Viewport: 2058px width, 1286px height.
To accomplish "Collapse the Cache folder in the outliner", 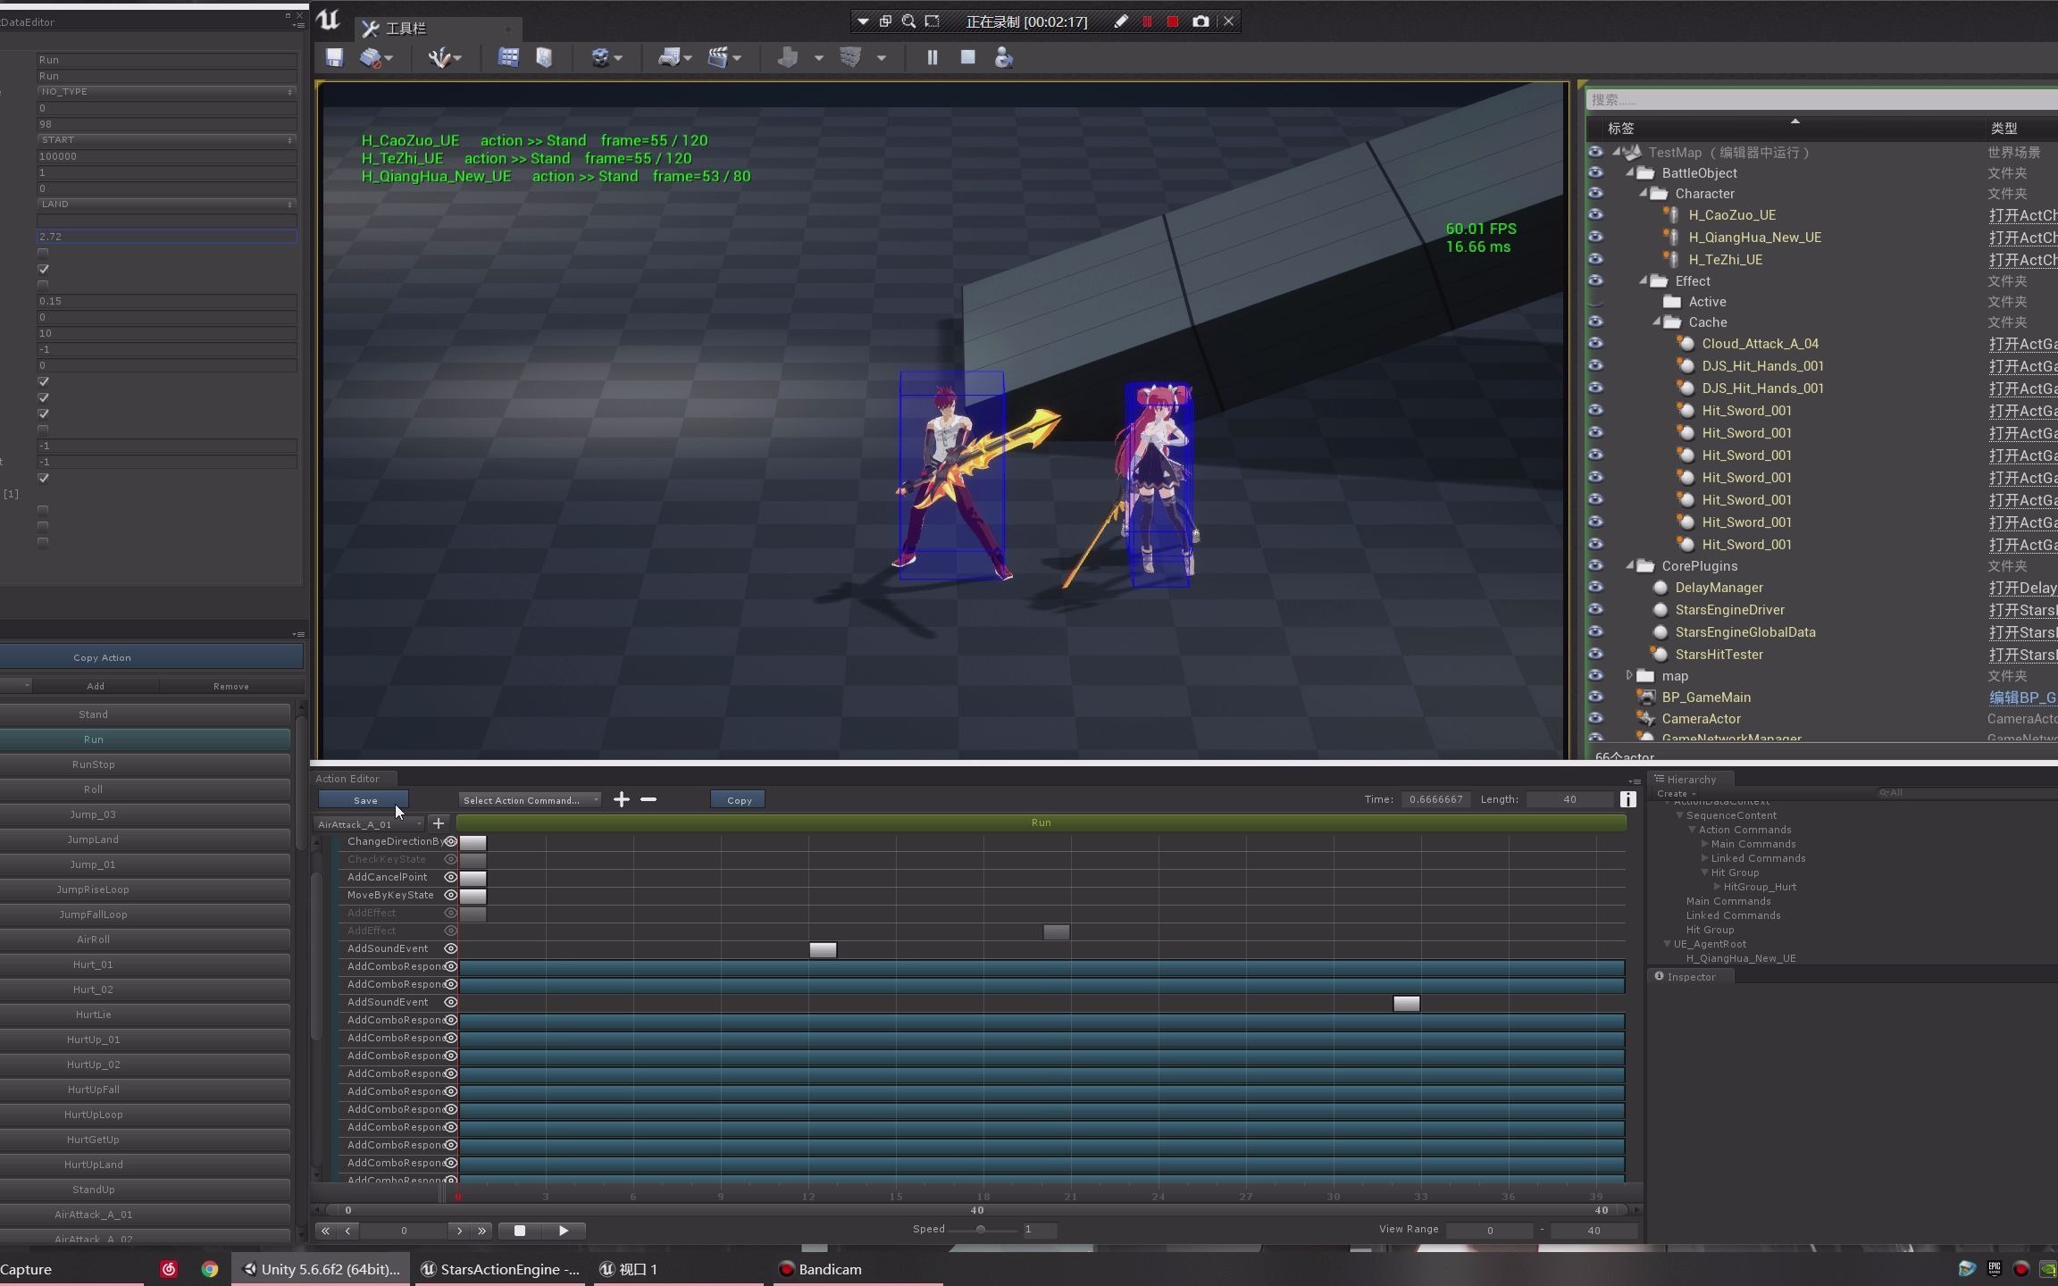I will [x=1657, y=322].
